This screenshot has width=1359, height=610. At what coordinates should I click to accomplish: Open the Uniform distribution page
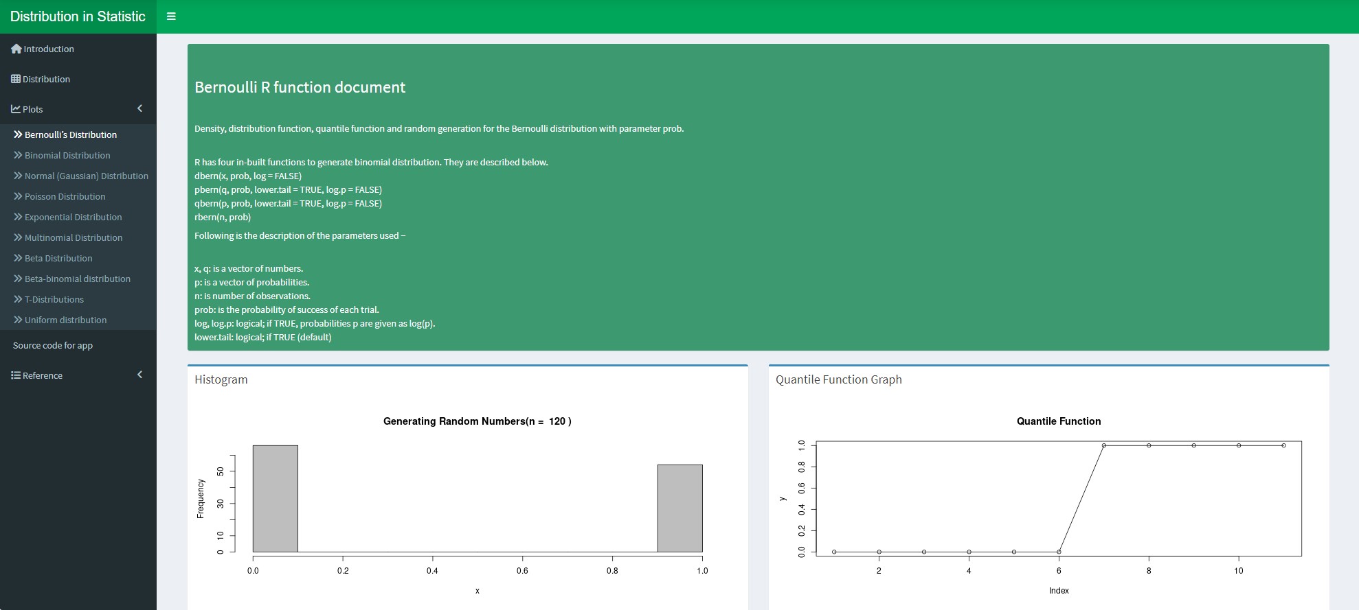pos(65,320)
